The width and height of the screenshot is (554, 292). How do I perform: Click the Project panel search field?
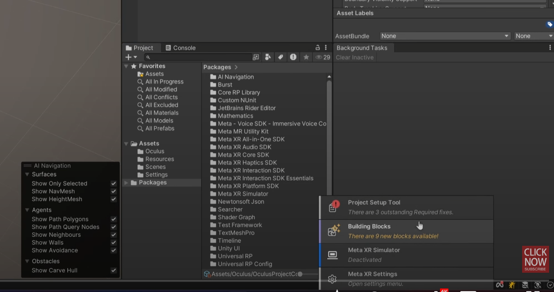[198, 57]
